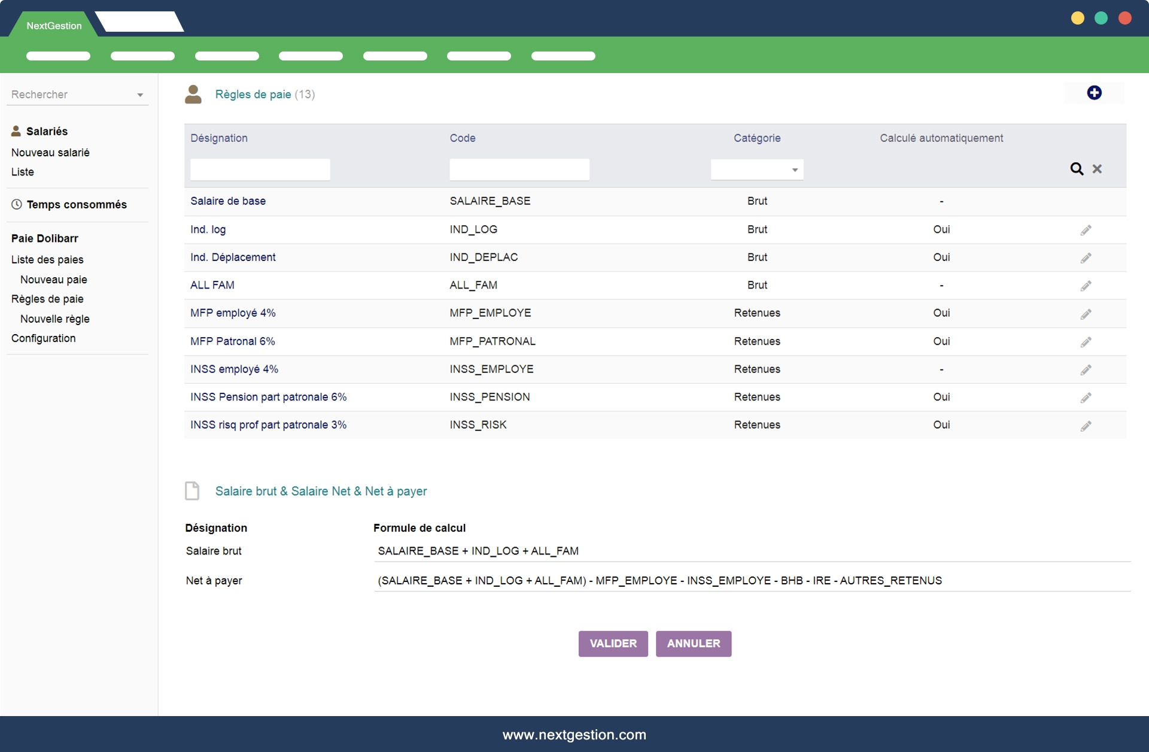Edit INSS risq prof rule pencil
1149x752 pixels.
[1086, 426]
